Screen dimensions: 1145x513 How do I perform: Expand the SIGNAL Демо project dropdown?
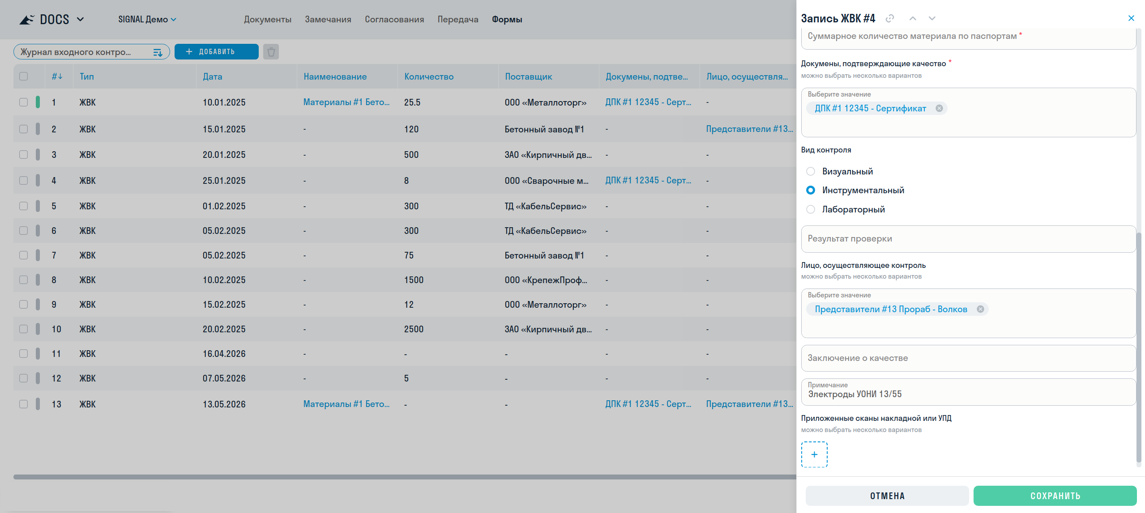147,19
